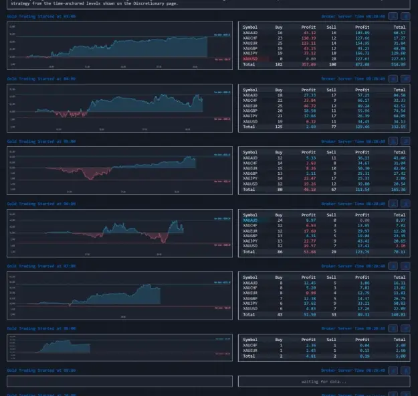The image size is (418, 396).
Task: Click the profit chart for 03:00 gold trading
Action: (120, 46)
